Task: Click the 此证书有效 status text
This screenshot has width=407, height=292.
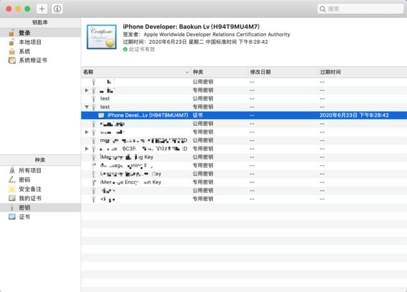Action: pyautogui.click(x=142, y=50)
